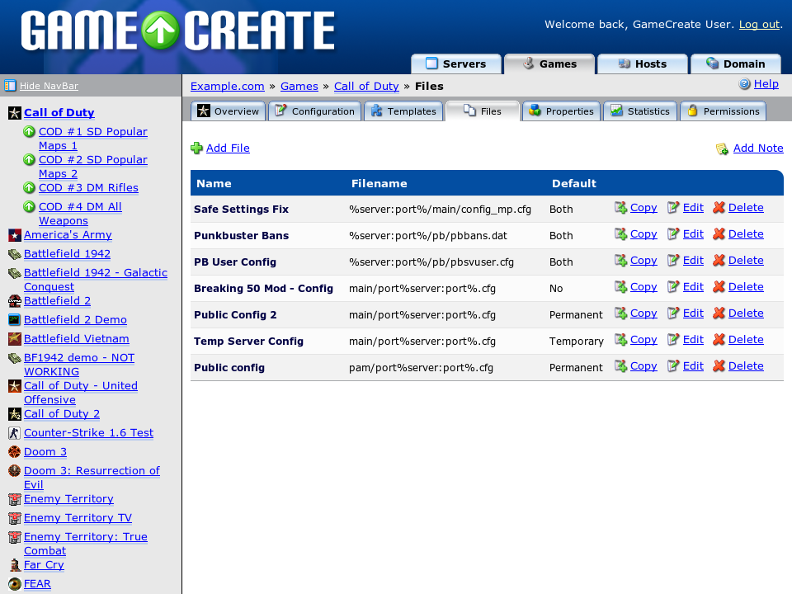The image size is (792, 594).
Task: Open Call of Duty - United Offensive link
Action: point(80,393)
